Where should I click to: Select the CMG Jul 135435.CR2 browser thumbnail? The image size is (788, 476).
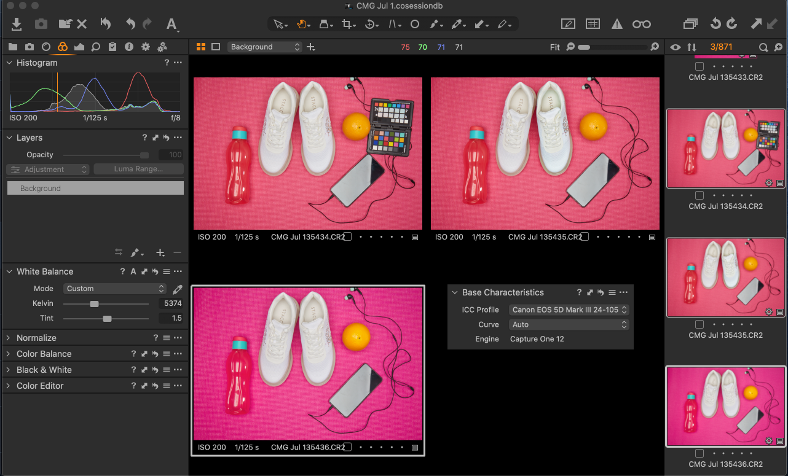click(726, 277)
